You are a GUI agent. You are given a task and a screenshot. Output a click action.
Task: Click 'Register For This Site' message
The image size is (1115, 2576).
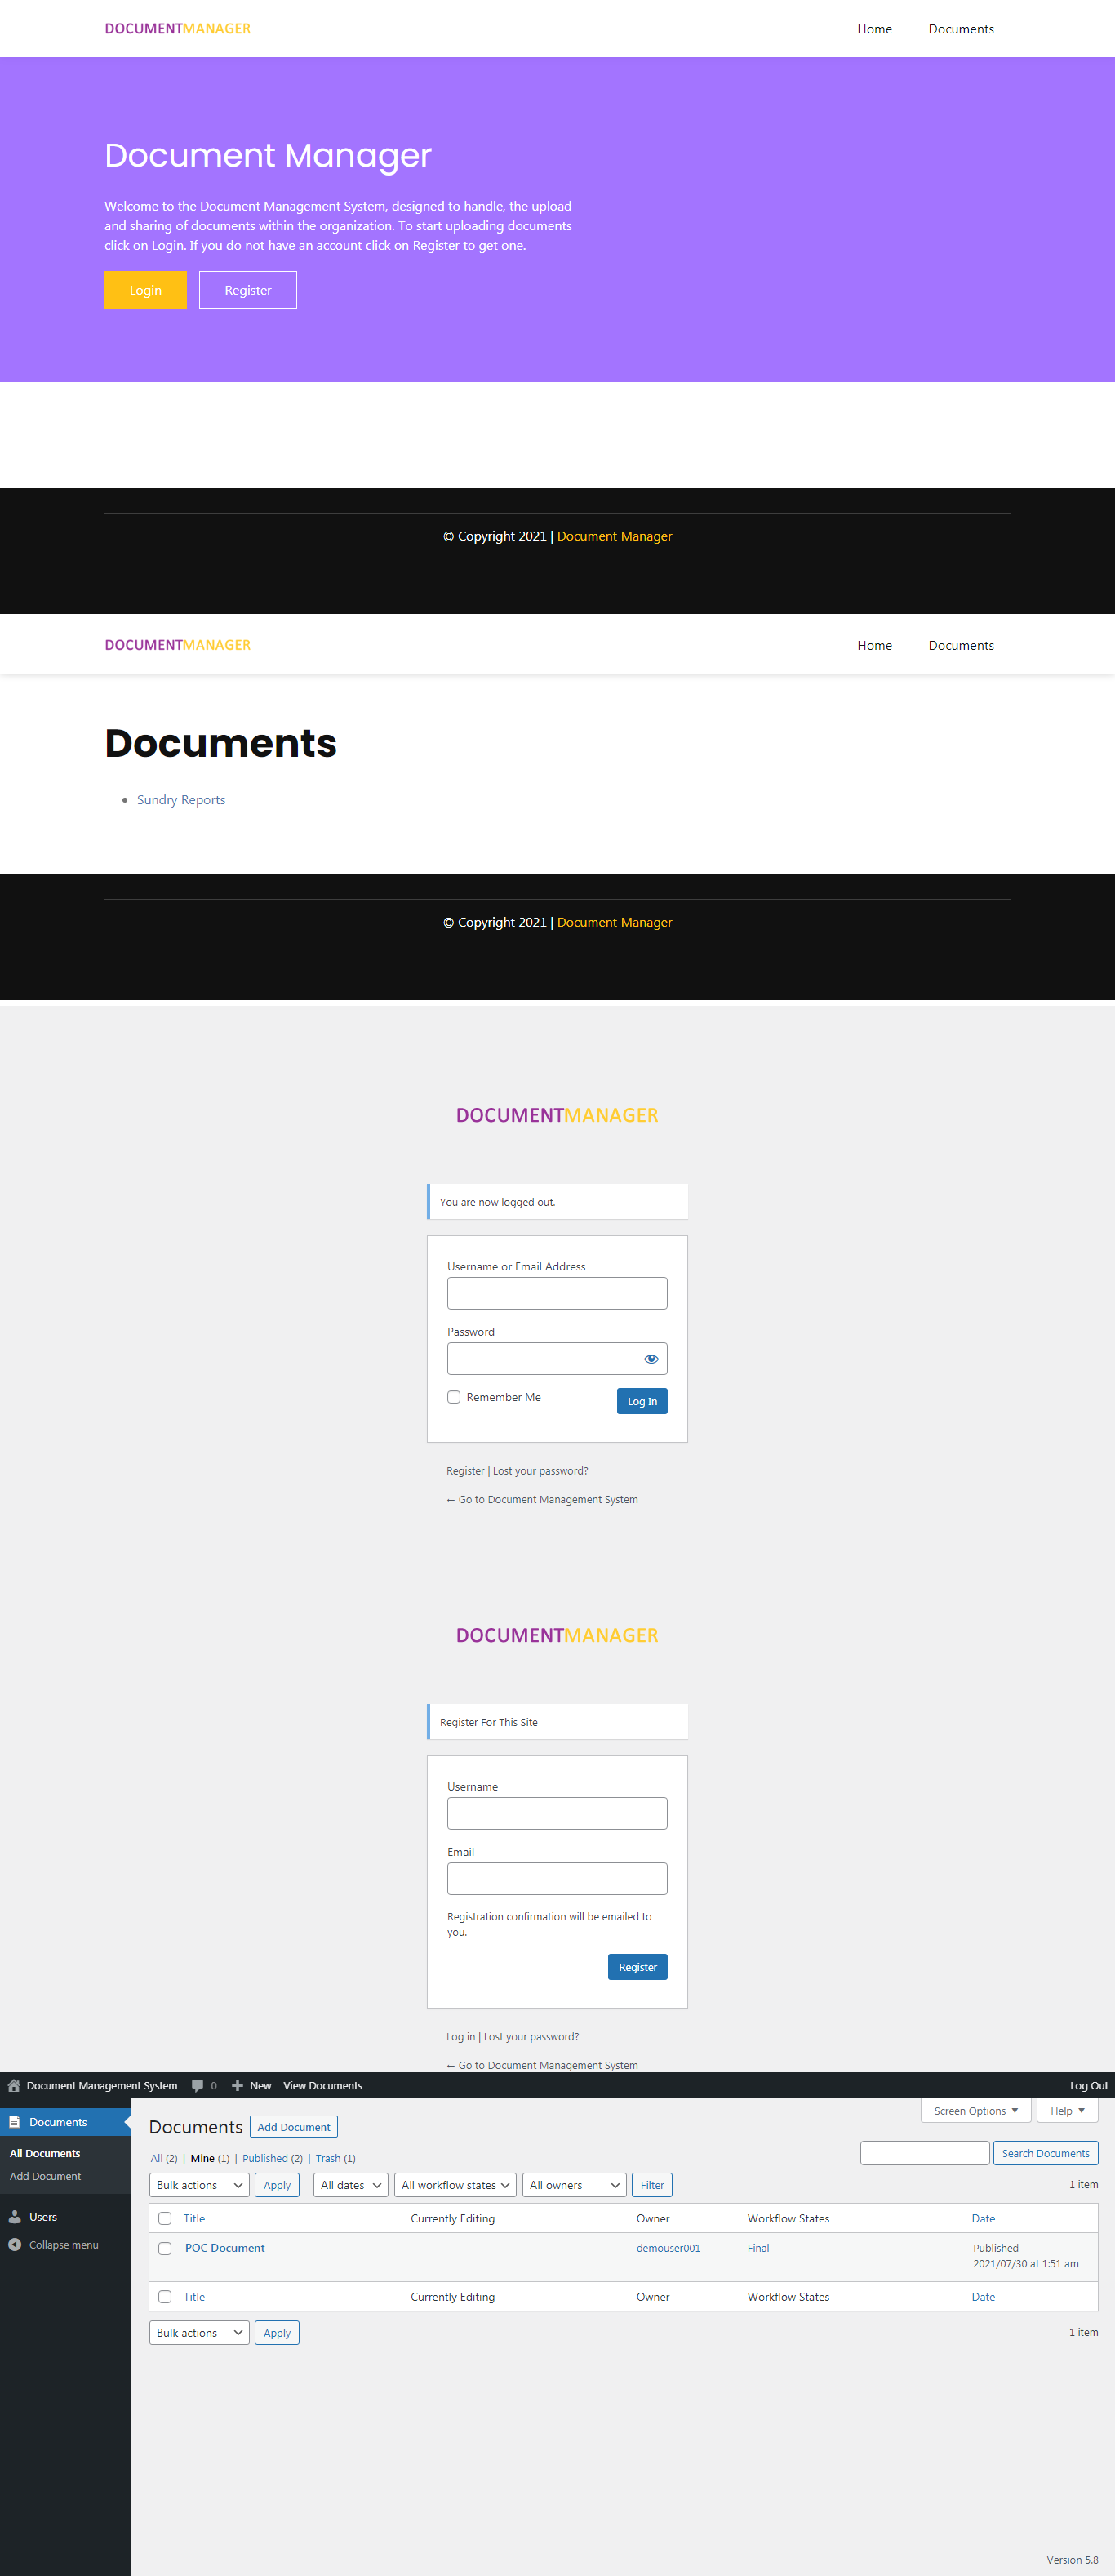pos(557,1722)
